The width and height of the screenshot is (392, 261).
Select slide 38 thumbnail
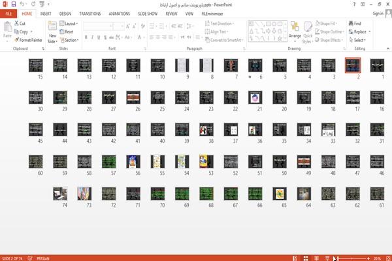click(206, 130)
